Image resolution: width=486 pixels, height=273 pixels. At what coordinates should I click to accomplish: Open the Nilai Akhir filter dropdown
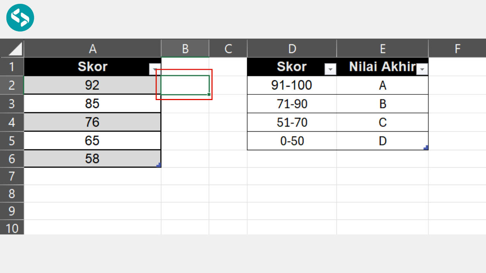(x=422, y=69)
